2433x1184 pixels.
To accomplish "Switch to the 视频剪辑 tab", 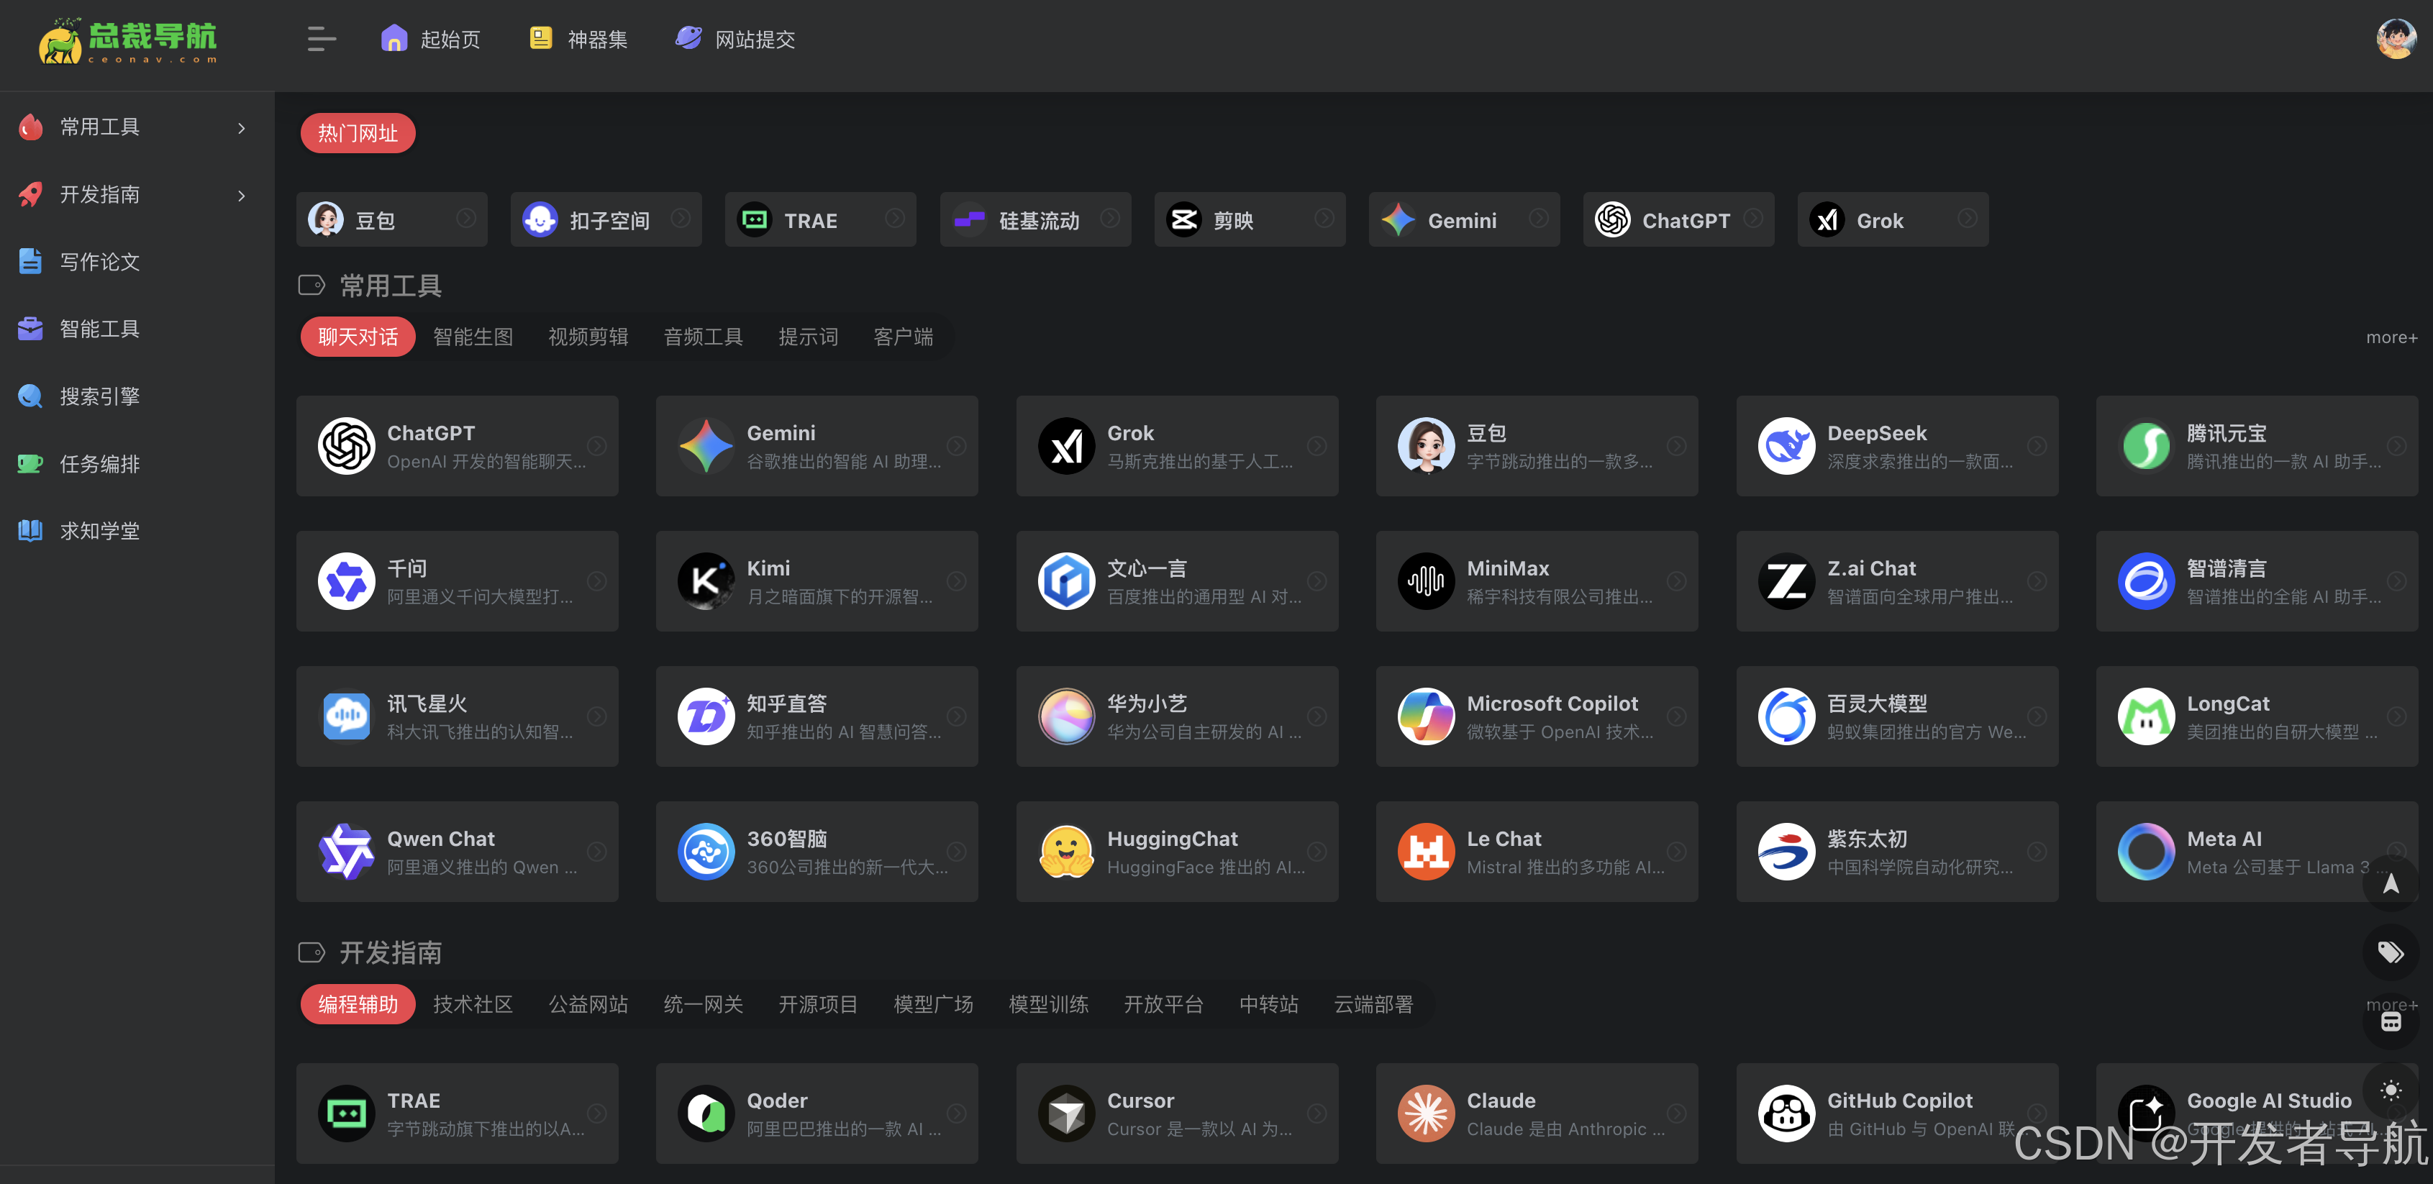I will [588, 337].
